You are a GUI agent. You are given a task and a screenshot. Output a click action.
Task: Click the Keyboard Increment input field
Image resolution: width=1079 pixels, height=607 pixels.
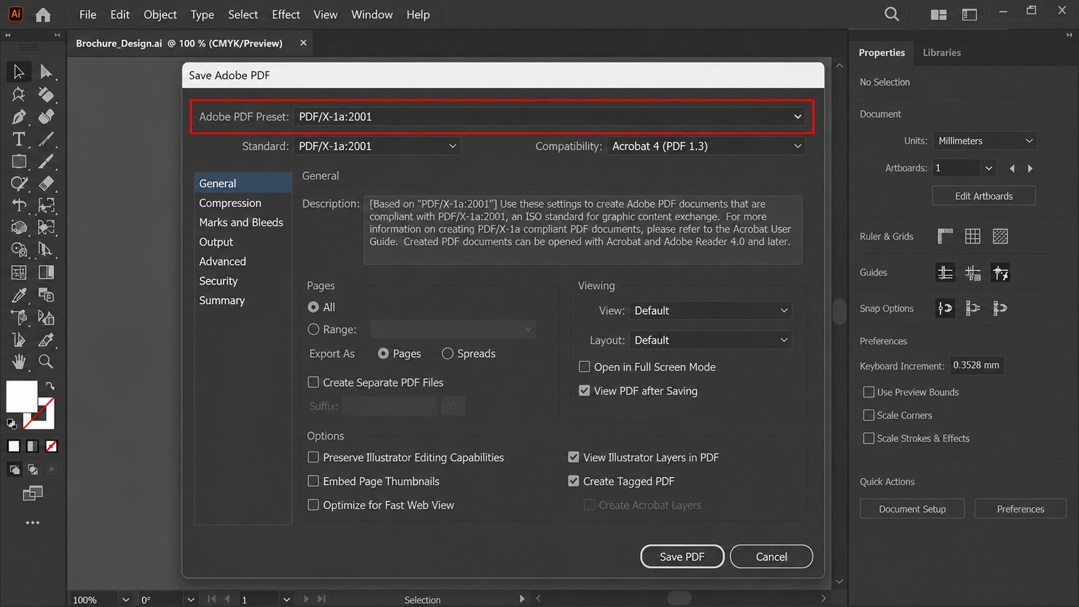click(x=976, y=366)
